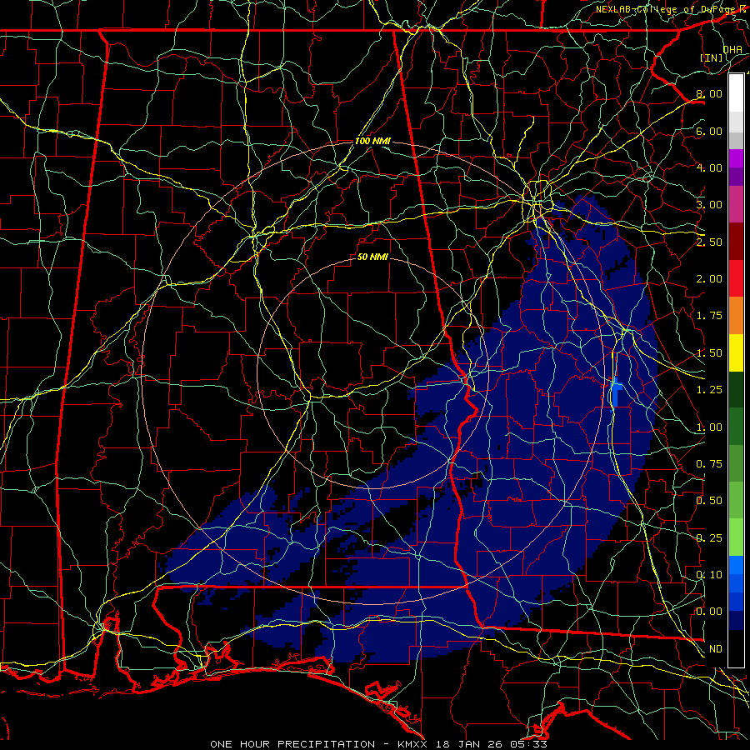Pick the bright red legend swatch
The width and height of the screenshot is (750, 750).
736,278
